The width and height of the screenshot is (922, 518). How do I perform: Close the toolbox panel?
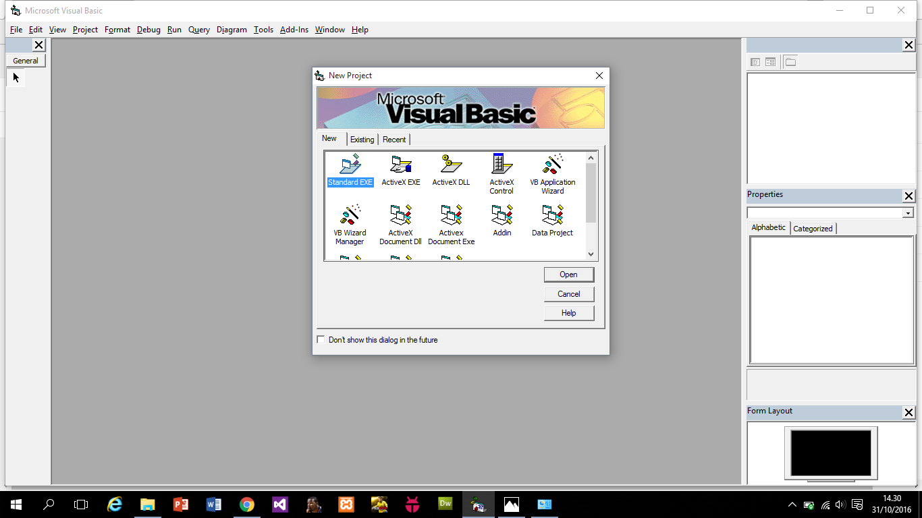click(38, 45)
